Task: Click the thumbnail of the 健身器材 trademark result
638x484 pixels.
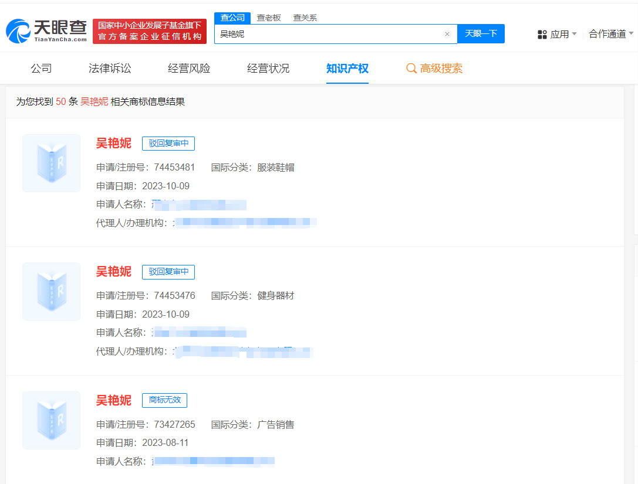Action: pos(51,291)
